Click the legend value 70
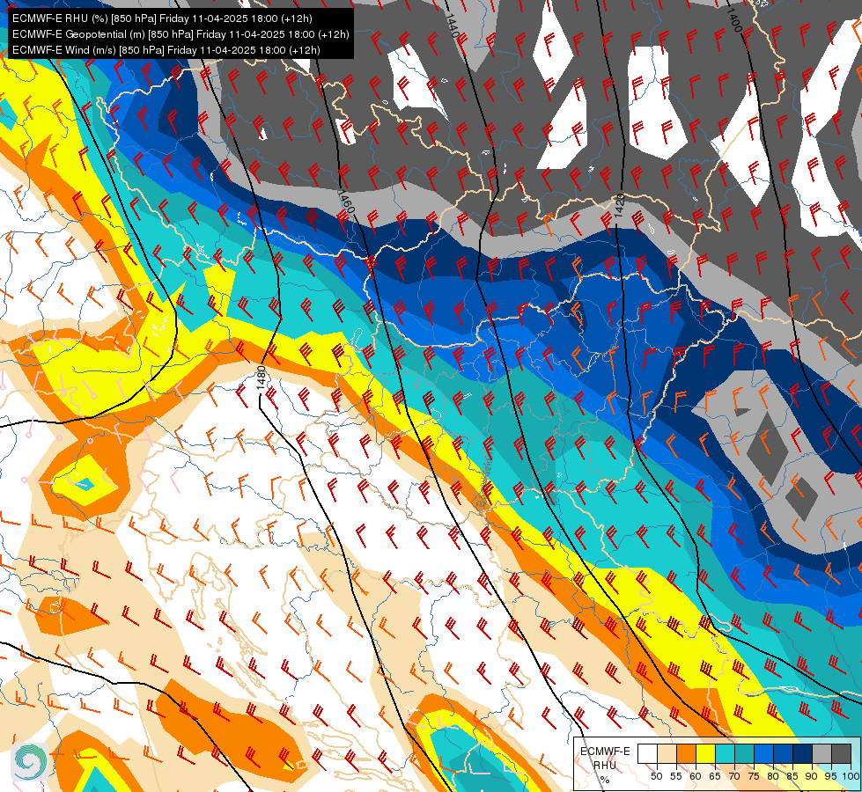 coord(734,776)
